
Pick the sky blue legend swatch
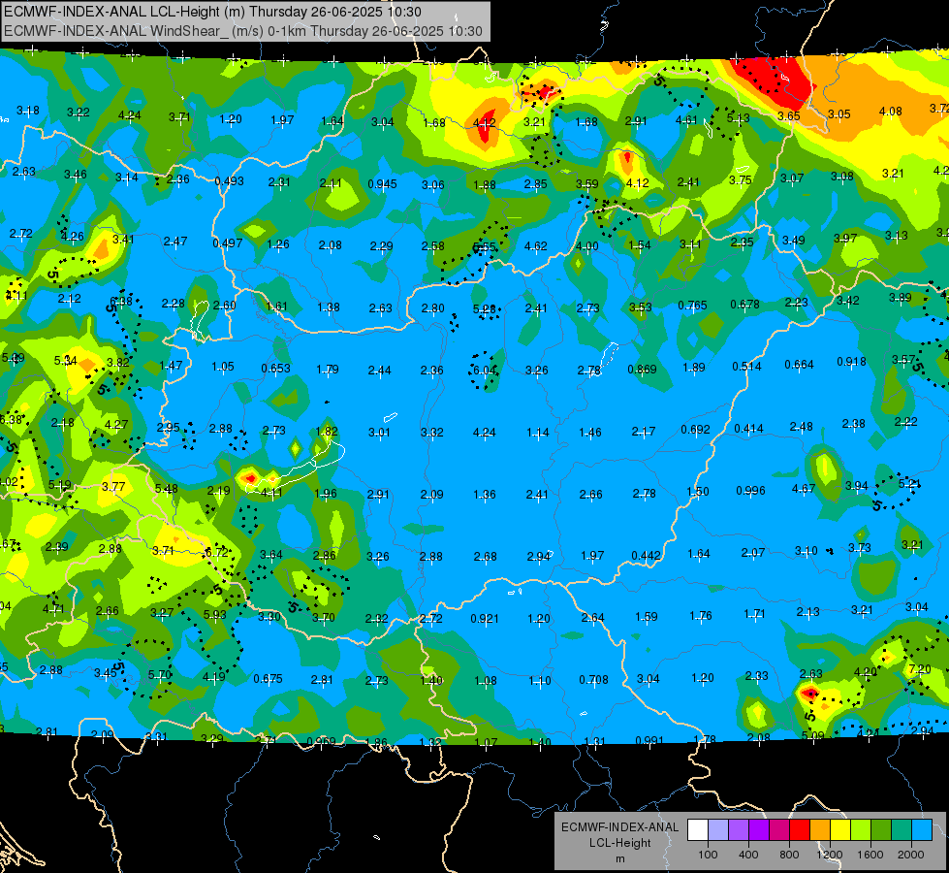922,830
